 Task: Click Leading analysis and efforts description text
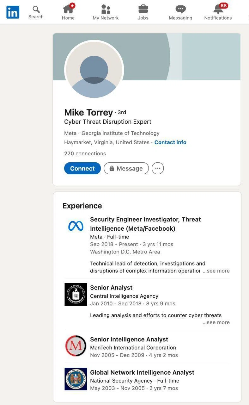[156, 315]
